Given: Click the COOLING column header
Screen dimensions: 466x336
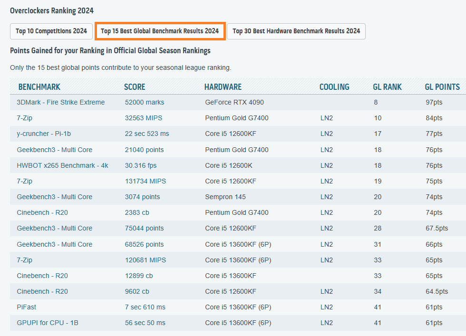Looking at the screenshot, I should click(x=334, y=87).
